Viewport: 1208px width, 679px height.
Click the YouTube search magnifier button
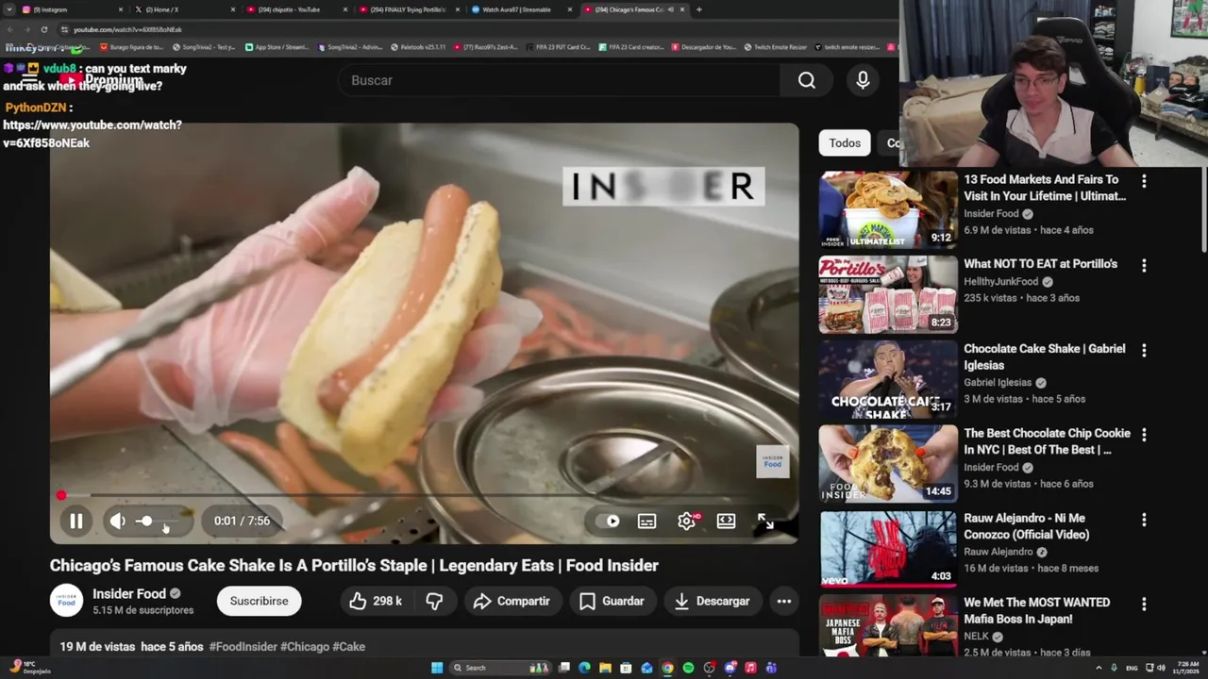pyautogui.click(x=807, y=81)
